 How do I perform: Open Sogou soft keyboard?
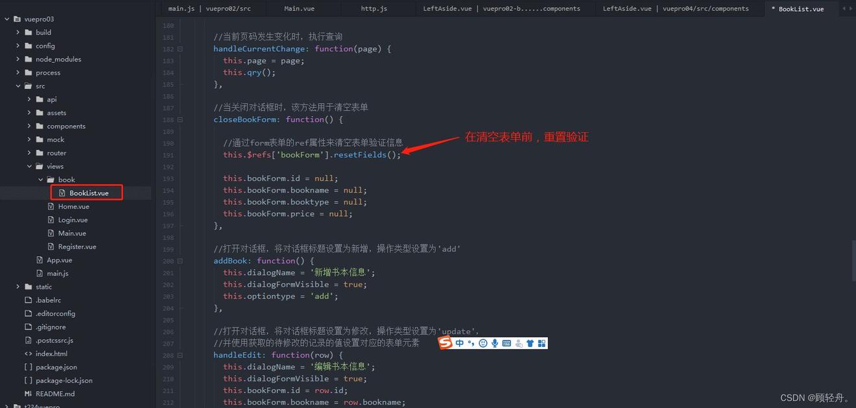pos(506,343)
